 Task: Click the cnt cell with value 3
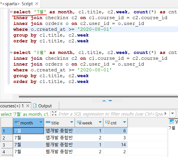tap(116, 138)
